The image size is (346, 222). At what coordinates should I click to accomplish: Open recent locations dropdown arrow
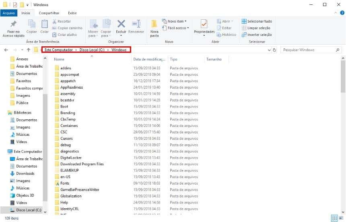click(x=22, y=50)
